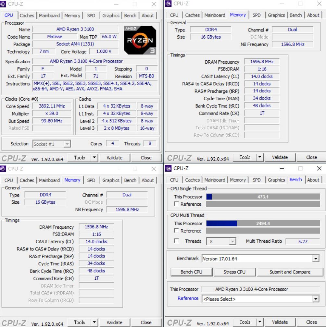Click the Level 3 cache value 2 x 8 MBytes

pyautogui.click(x=117, y=128)
